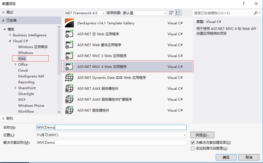The image size is (263, 163).
Task: Switch to medium icons list view
Action: (178, 13)
